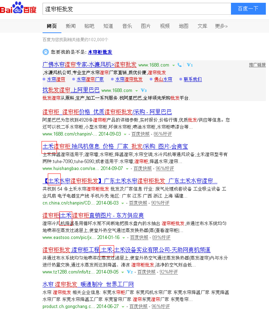The height and width of the screenshot is (309, 269).
Task: Follow the suggested query 水帘柜批发
Action: point(100,52)
